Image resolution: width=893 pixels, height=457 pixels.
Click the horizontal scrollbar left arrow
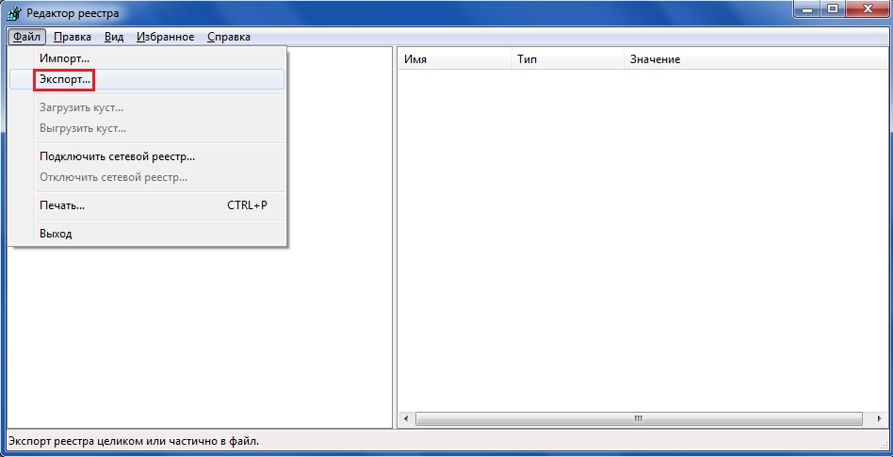tap(406, 418)
